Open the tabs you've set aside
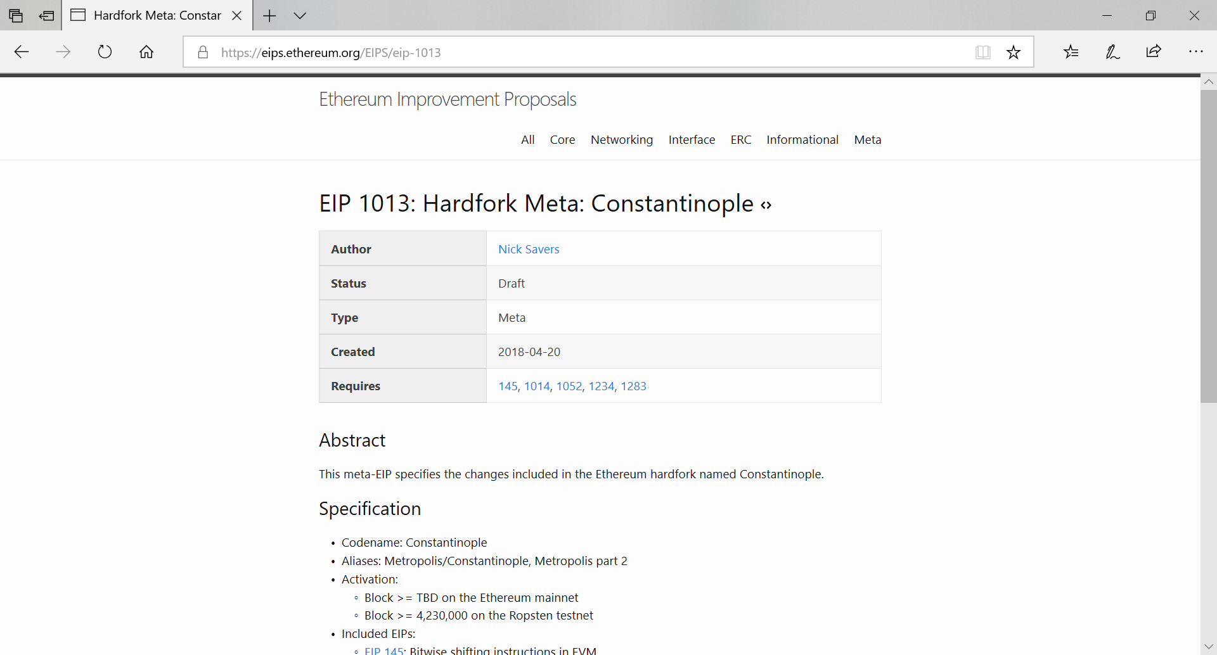 (x=16, y=15)
